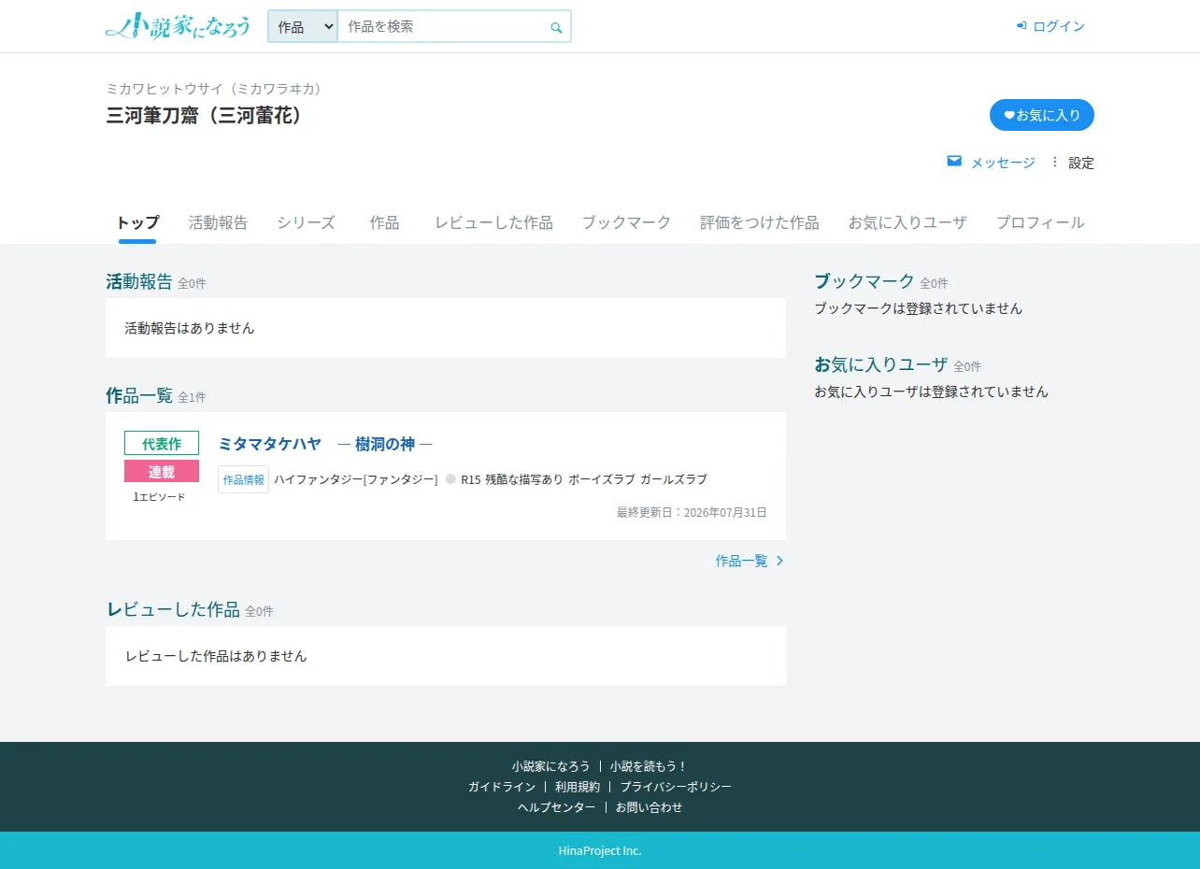Open the 作品 search-type dropdown
Viewport: 1200px width, 869px height.
pos(303,27)
